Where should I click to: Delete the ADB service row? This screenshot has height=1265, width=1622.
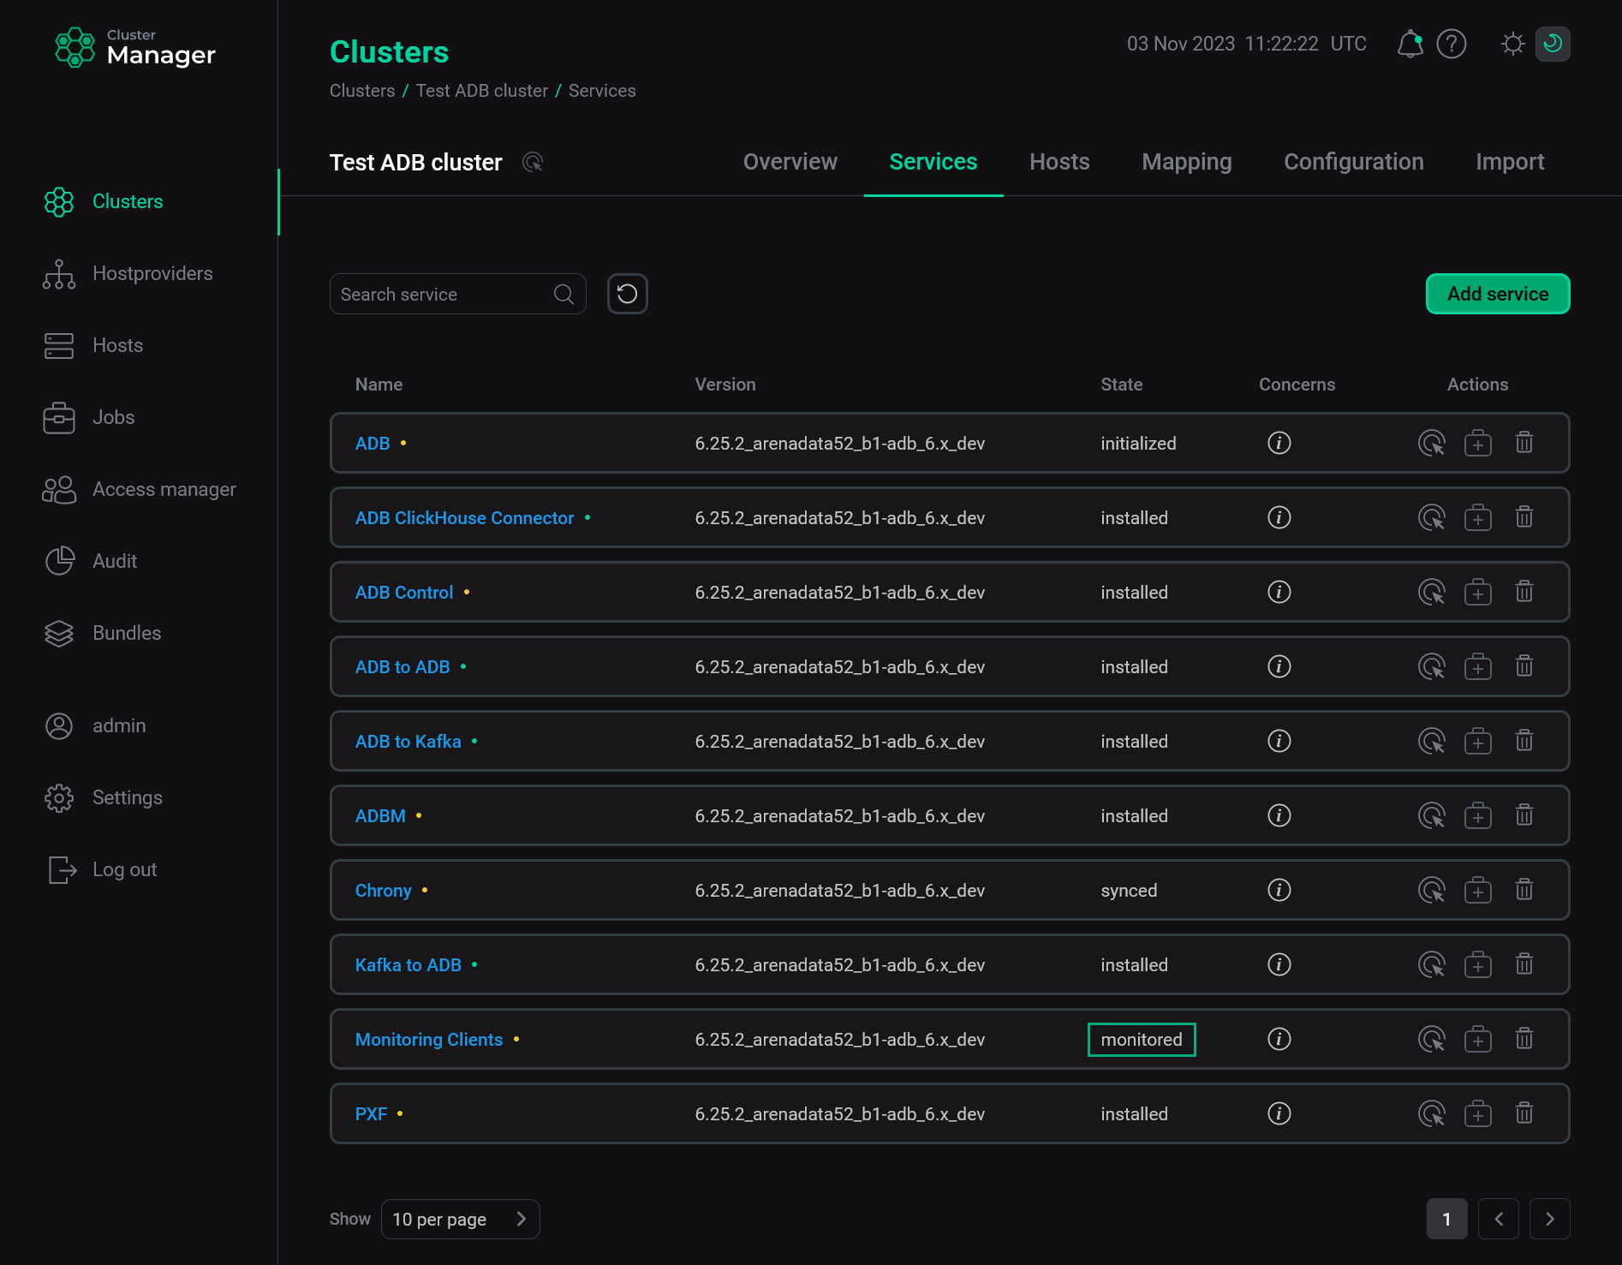coord(1524,443)
